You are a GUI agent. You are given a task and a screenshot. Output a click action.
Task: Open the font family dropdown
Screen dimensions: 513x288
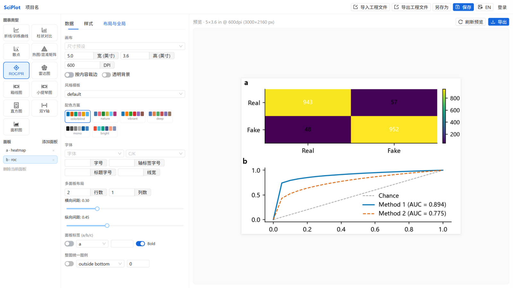click(x=94, y=154)
